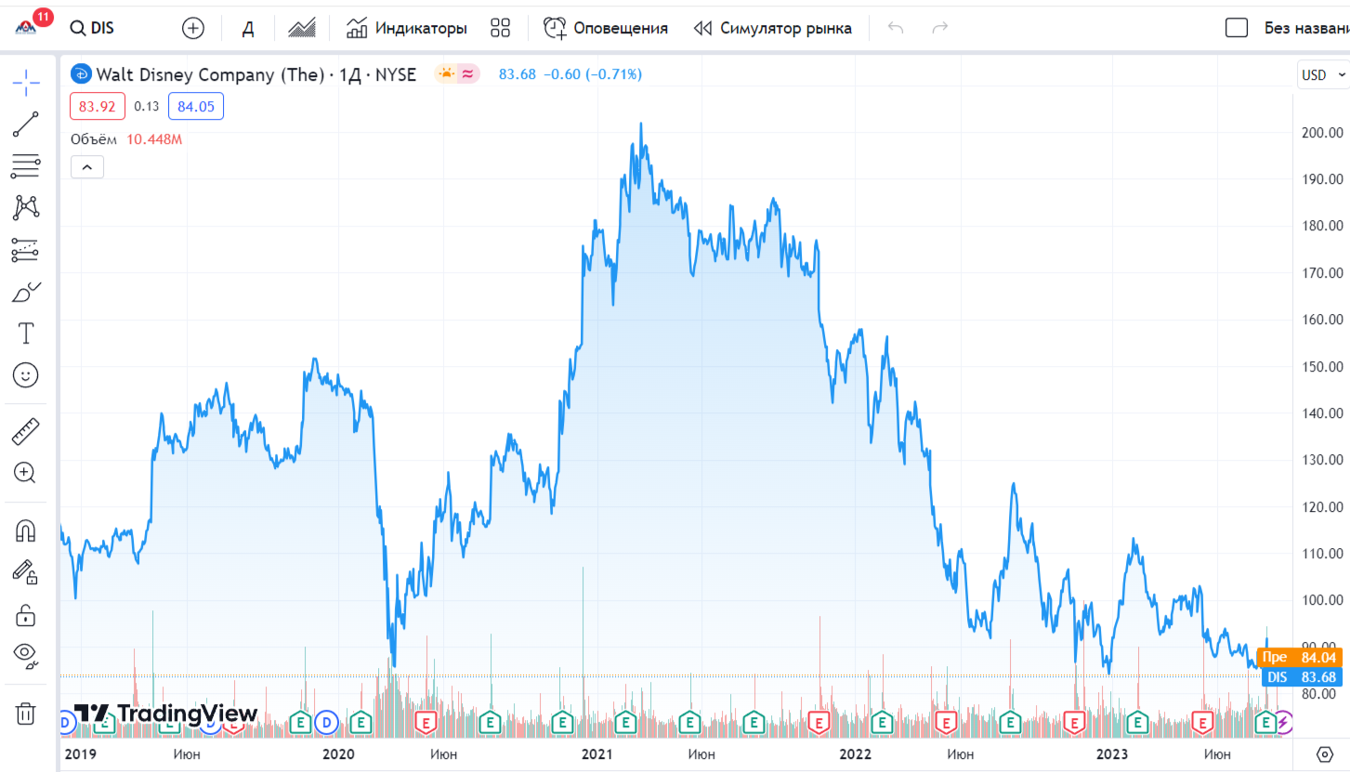Viewport: 1350px width, 772px height.
Task: Remove drawings with the trash icon
Action: point(26,713)
